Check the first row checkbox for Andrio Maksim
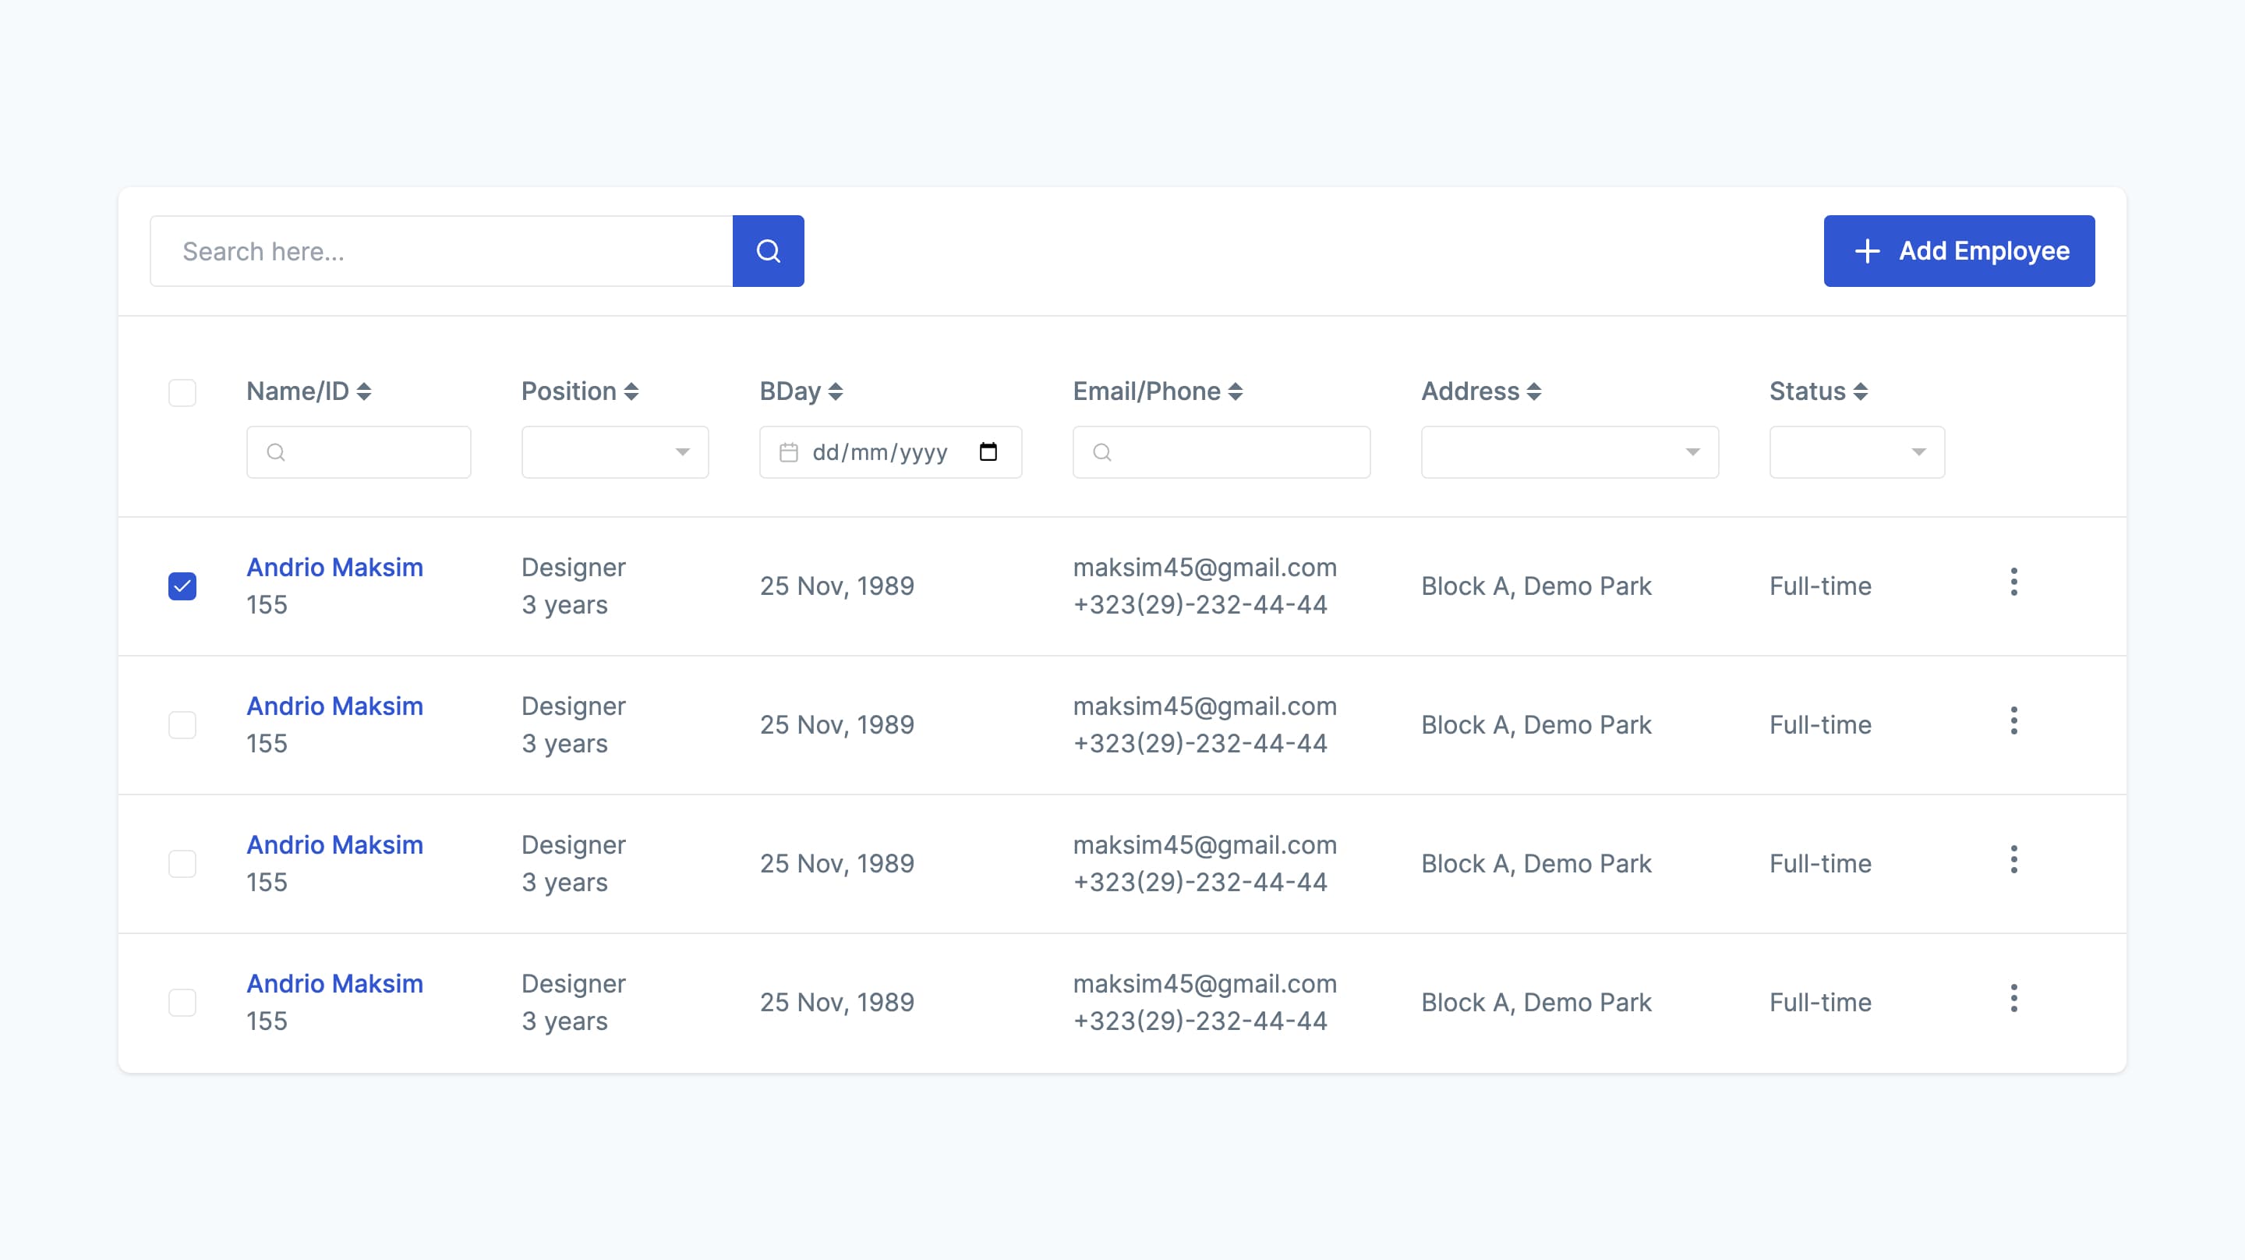 coord(182,583)
